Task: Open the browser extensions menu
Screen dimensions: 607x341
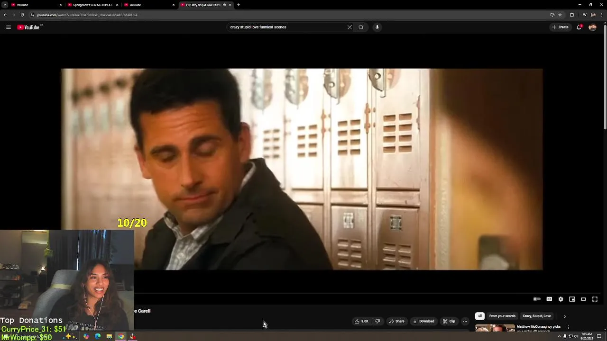Action: pos(572,15)
